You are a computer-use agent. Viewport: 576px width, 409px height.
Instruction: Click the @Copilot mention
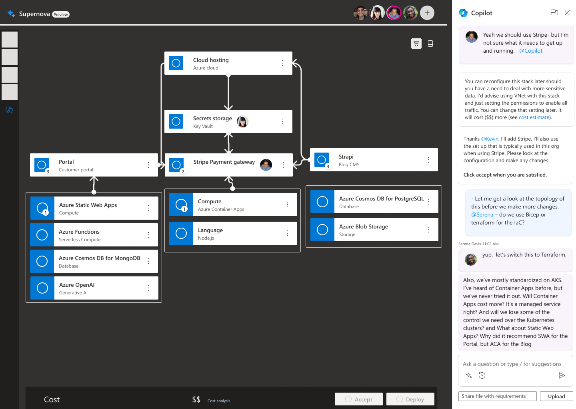click(x=531, y=51)
